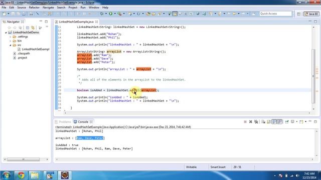Viewport: 321px width, 180px height.
Task: Click Clear Console icon
Action: tap(263, 122)
